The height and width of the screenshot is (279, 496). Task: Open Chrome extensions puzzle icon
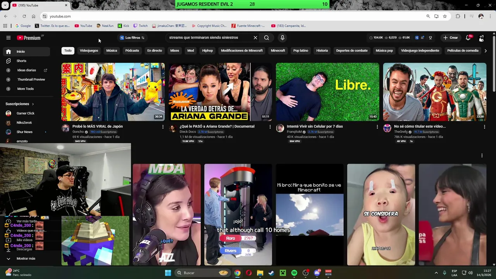click(x=458, y=16)
